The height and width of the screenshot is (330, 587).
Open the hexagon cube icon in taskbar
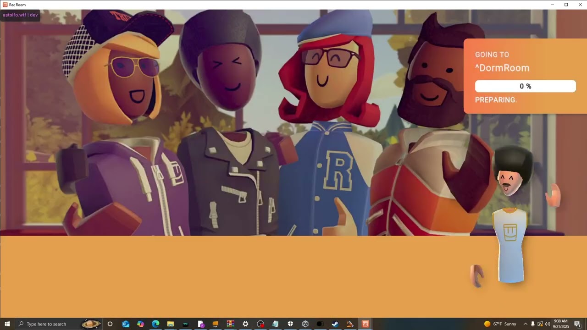[x=305, y=324]
